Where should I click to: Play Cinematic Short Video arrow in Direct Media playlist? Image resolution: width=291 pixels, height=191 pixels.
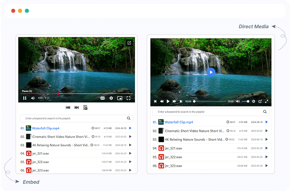click(267, 131)
